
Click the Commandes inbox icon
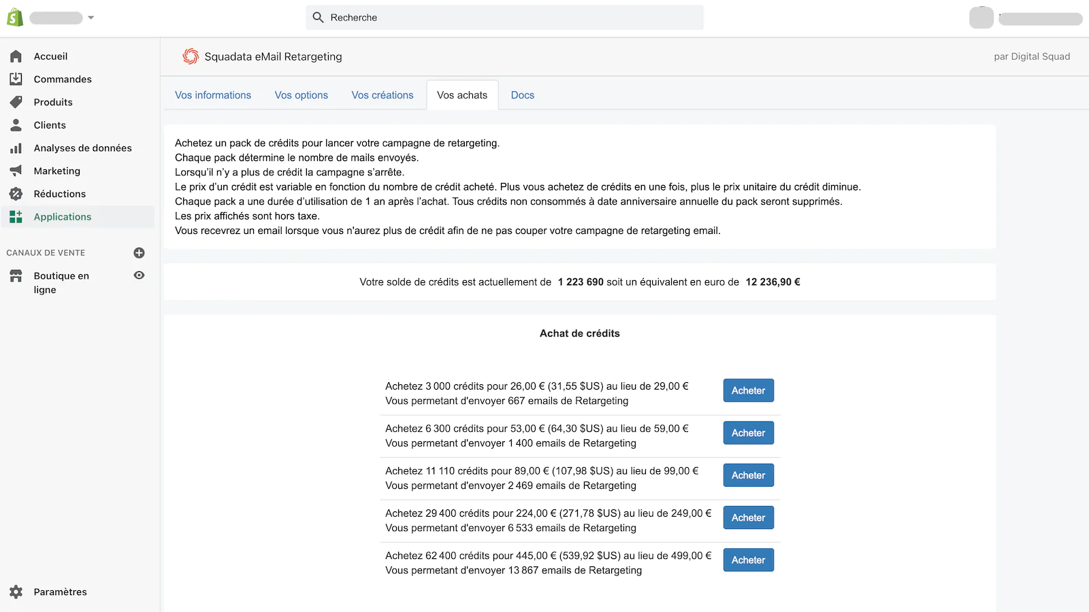(16, 79)
